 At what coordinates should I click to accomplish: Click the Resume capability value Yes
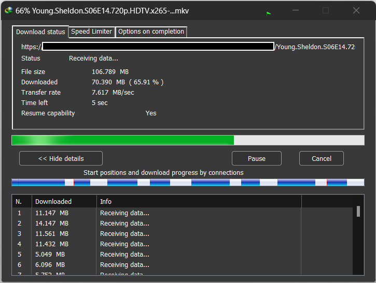(x=151, y=113)
